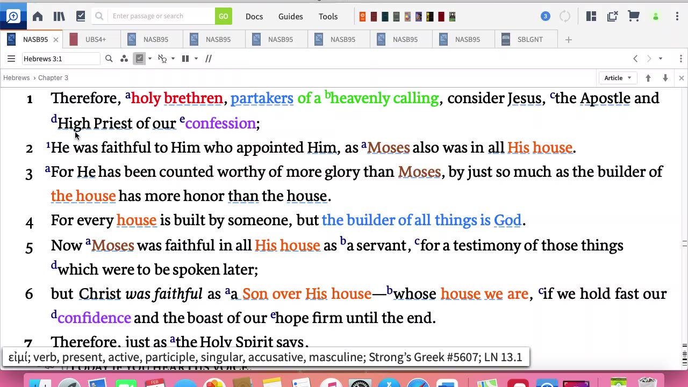Go forward with the right chevron
Image resolution: width=688 pixels, height=387 pixels.
[x=649, y=59]
